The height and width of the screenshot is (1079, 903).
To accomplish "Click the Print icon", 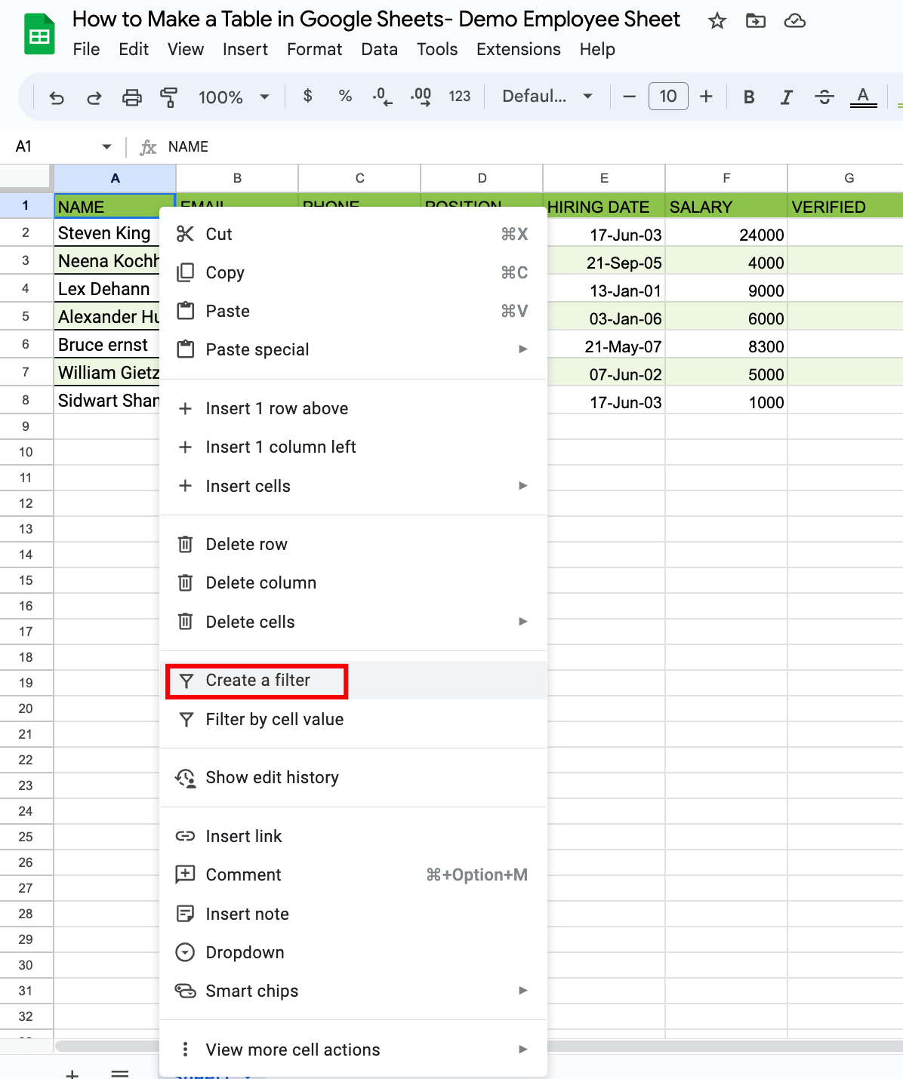I will (132, 97).
